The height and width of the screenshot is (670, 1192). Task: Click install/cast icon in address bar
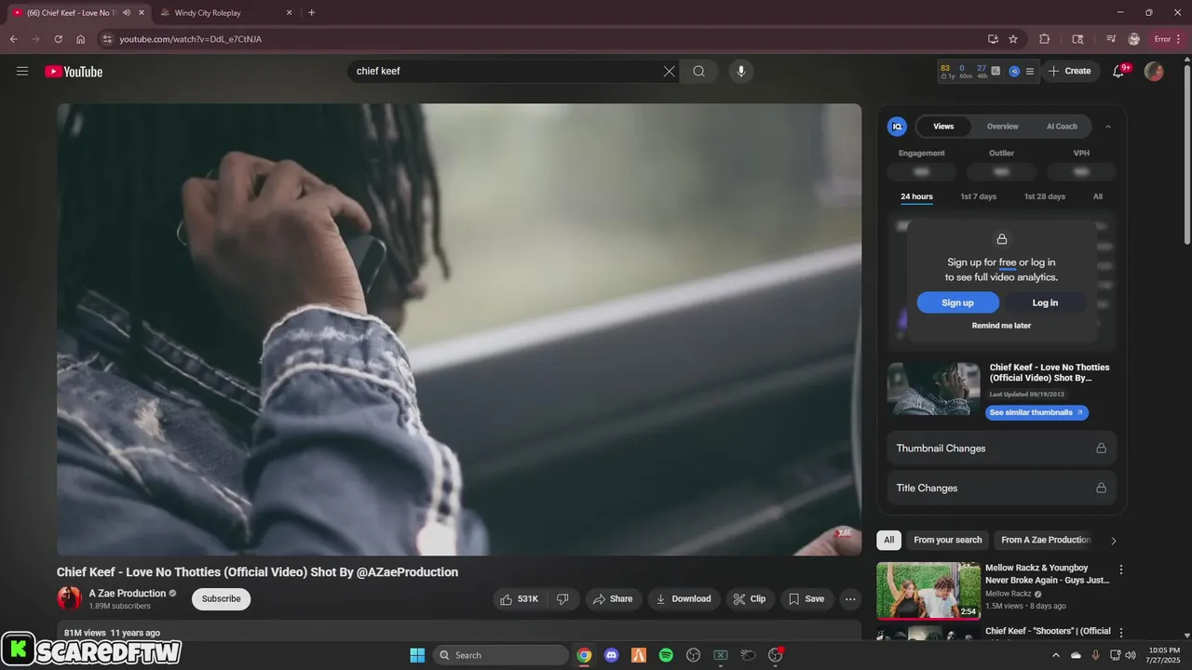993,39
